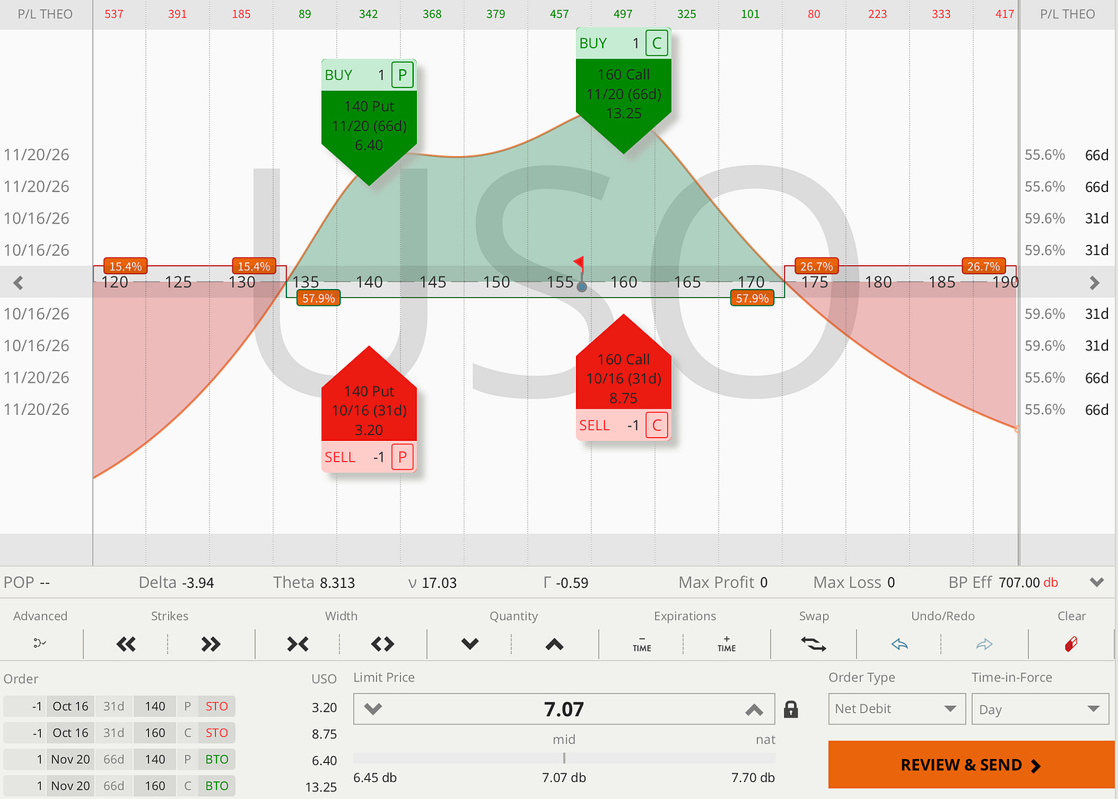
Task: Open the Day time-in-force dropdown
Action: [x=1040, y=709]
